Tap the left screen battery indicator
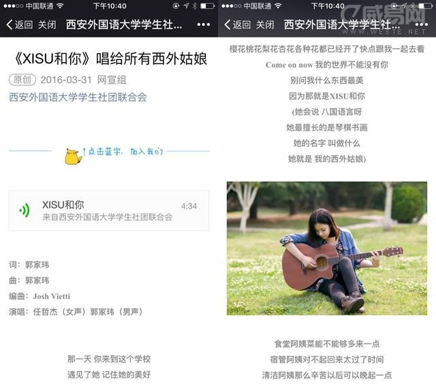Viewport: 436px width, 388px height. (207, 6)
